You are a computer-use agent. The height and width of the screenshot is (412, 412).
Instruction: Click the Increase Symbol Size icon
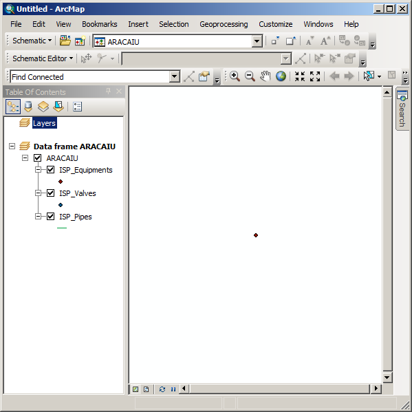(x=291, y=41)
